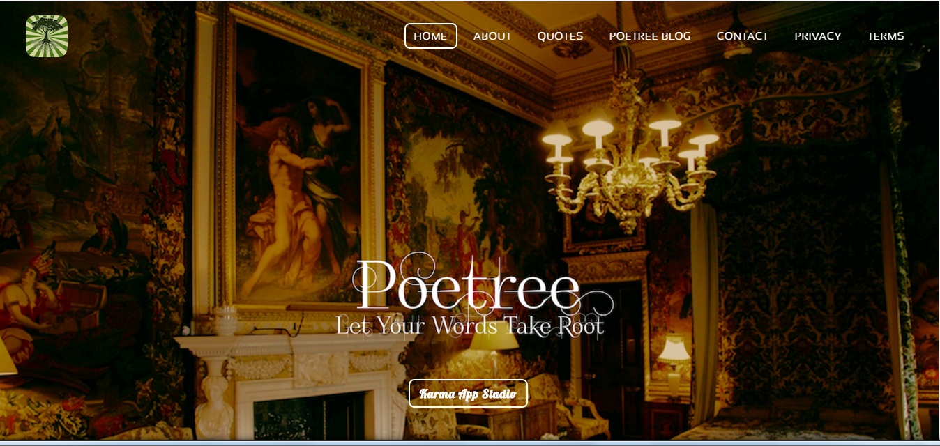Click the Poetree tree logo icon
This screenshot has height=446, width=940.
pos(47,36)
